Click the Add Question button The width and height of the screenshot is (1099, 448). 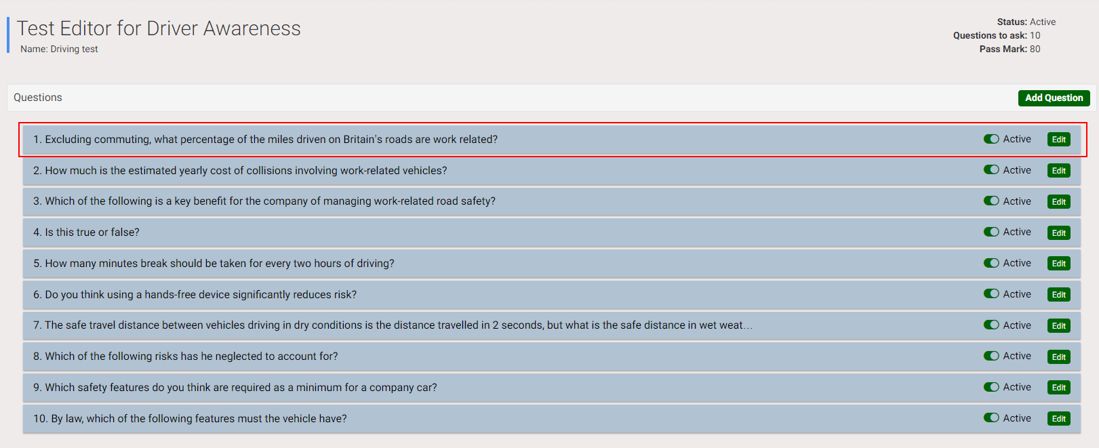click(x=1054, y=98)
